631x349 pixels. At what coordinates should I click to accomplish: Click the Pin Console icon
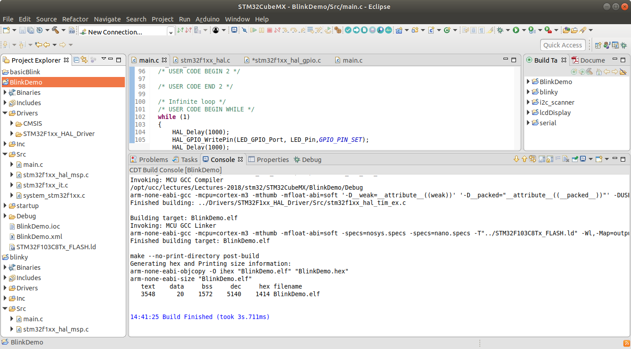click(x=575, y=159)
